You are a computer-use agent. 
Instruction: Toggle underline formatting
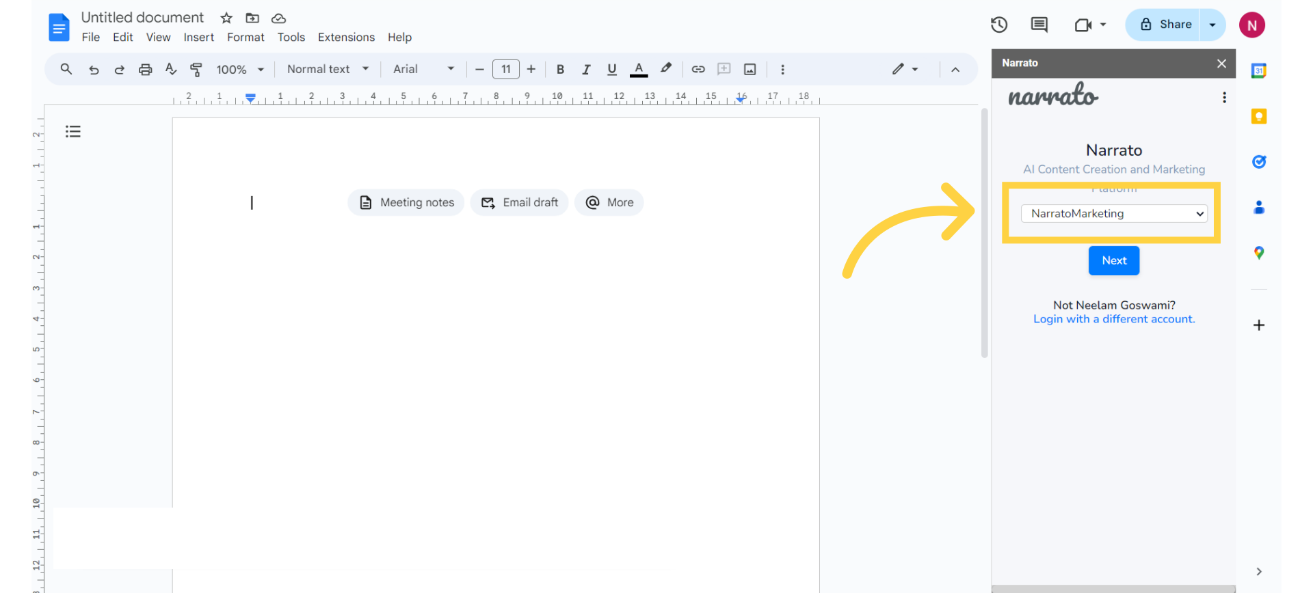tap(612, 69)
